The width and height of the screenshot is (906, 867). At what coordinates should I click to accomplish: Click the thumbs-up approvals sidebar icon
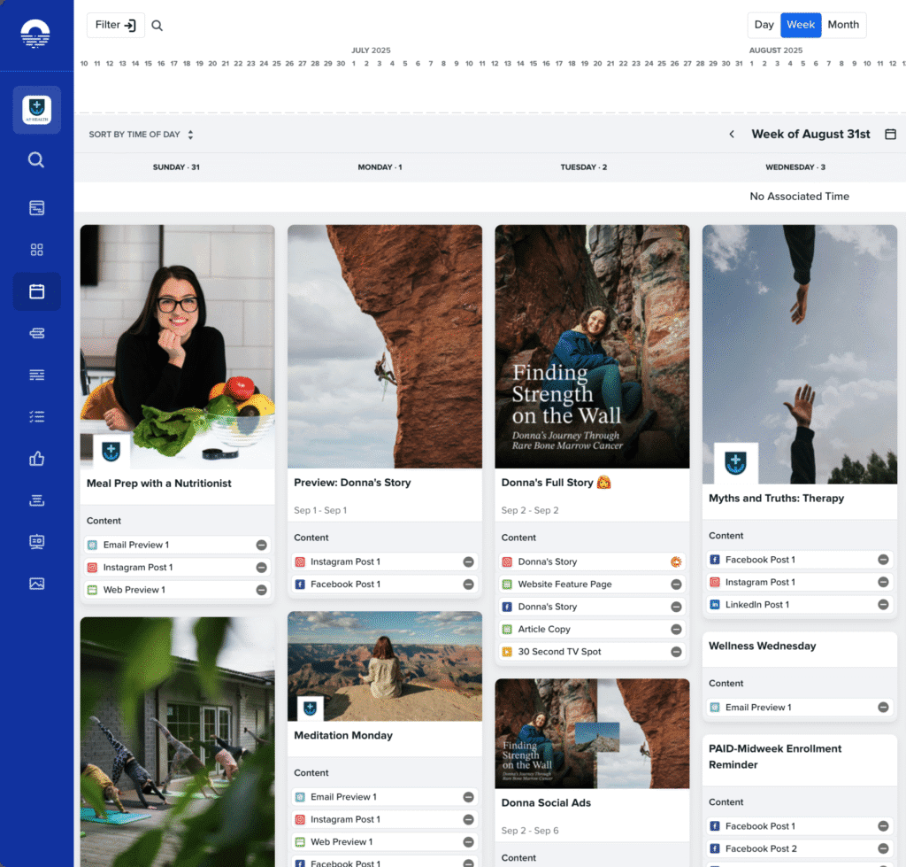coord(36,459)
